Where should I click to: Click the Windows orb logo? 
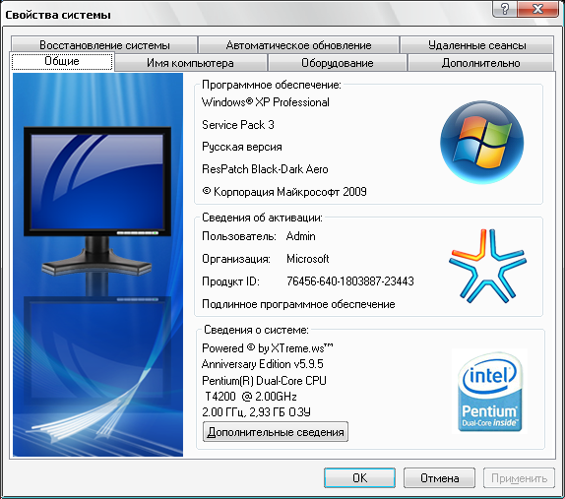[481, 142]
